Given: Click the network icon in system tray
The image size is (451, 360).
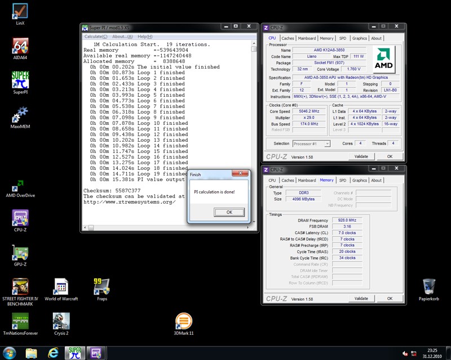Looking at the screenshot, I should click(414, 353).
